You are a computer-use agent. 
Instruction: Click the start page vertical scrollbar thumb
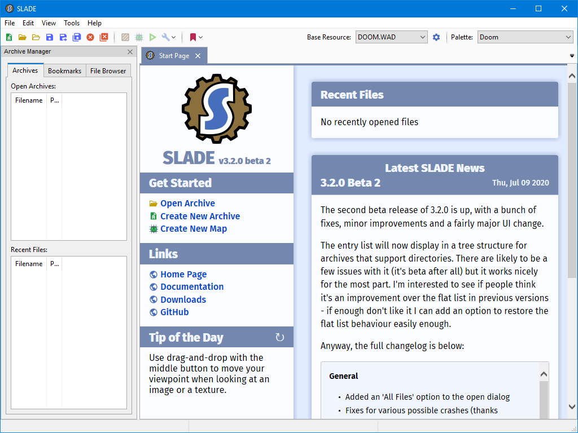[572, 180]
